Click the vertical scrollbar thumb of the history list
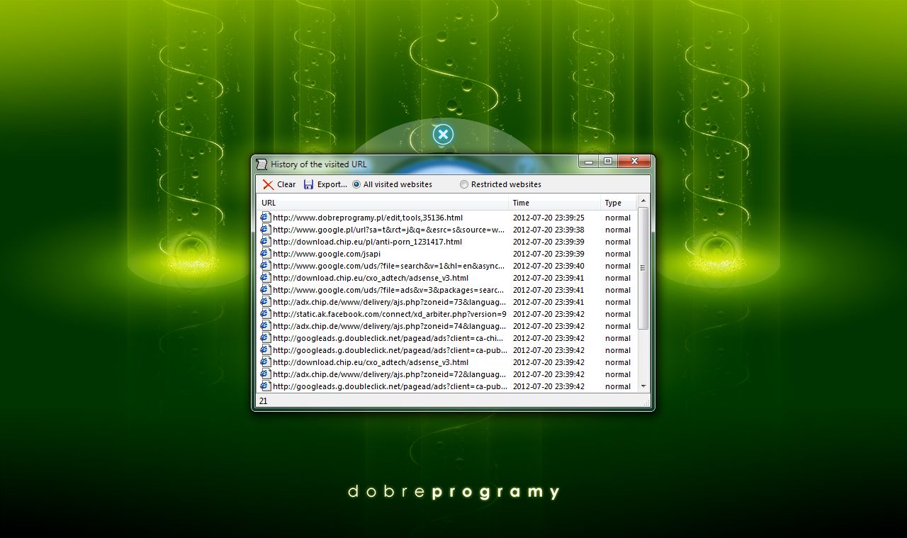The height and width of the screenshot is (538, 907). [643, 268]
